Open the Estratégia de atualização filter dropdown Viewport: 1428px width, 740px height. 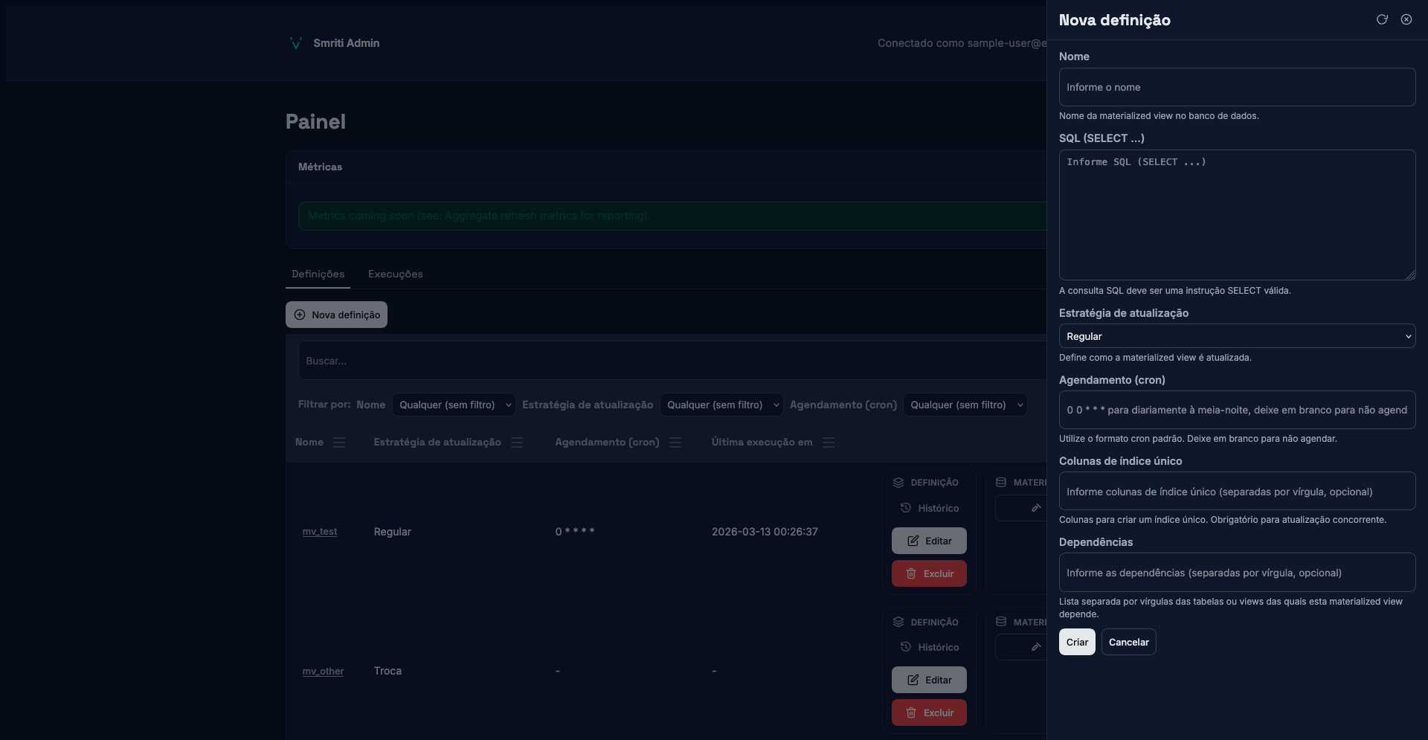[x=721, y=405]
